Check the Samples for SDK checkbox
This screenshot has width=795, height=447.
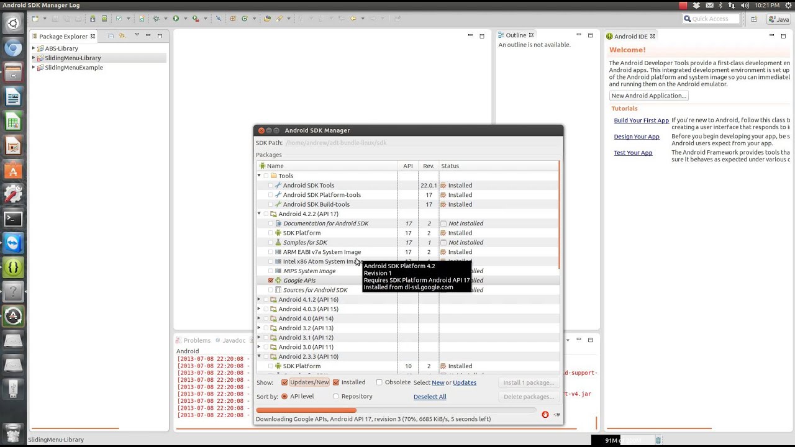[271, 242]
